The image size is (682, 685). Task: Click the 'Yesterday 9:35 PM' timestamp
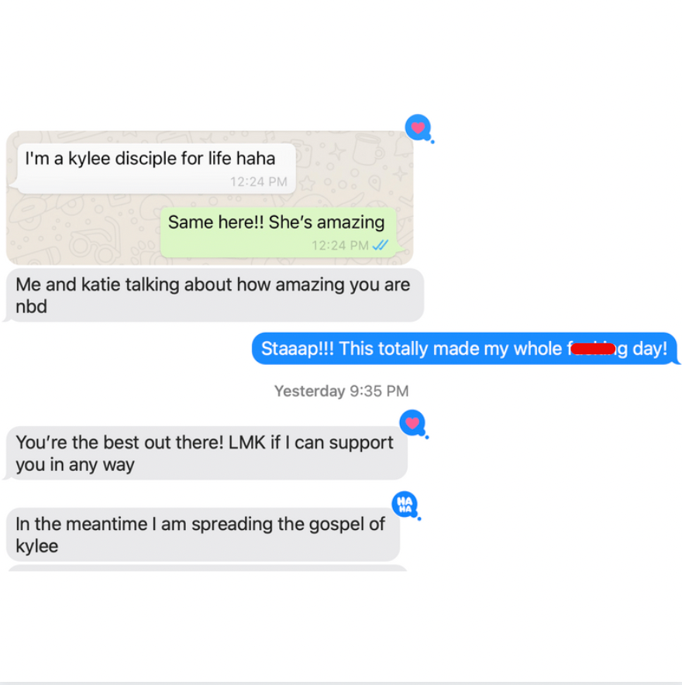[x=341, y=391]
